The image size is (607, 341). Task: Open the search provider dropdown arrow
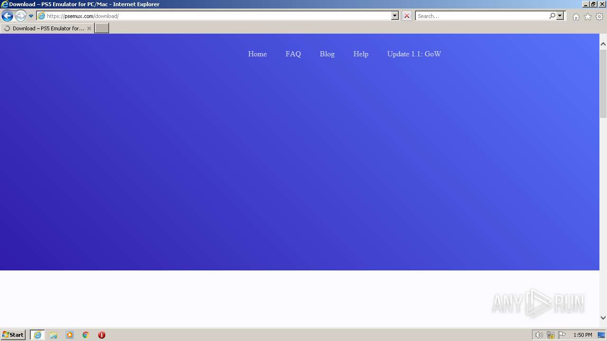point(560,16)
